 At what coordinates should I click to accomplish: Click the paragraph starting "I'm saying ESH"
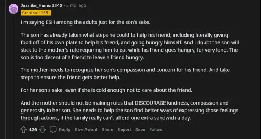(85, 22)
